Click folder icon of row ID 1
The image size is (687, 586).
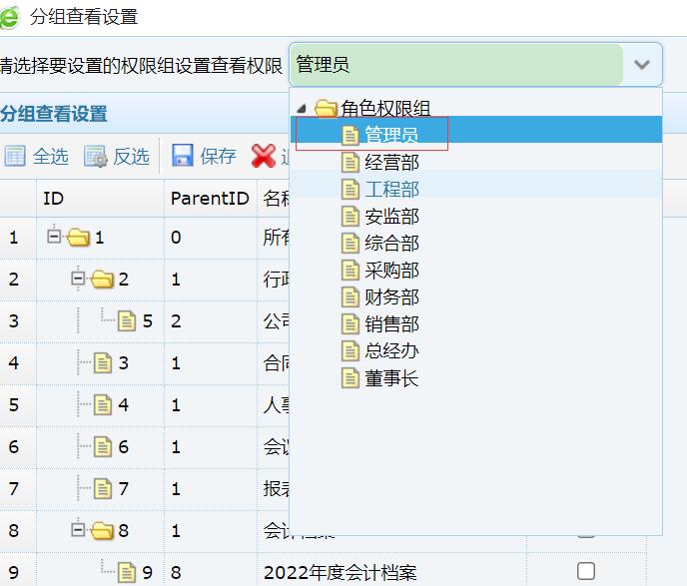79,238
